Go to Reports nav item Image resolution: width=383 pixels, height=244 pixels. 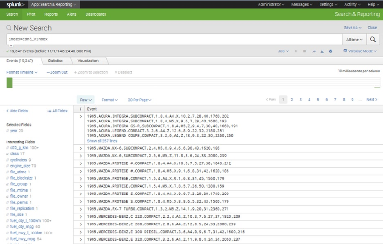click(51, 14)
